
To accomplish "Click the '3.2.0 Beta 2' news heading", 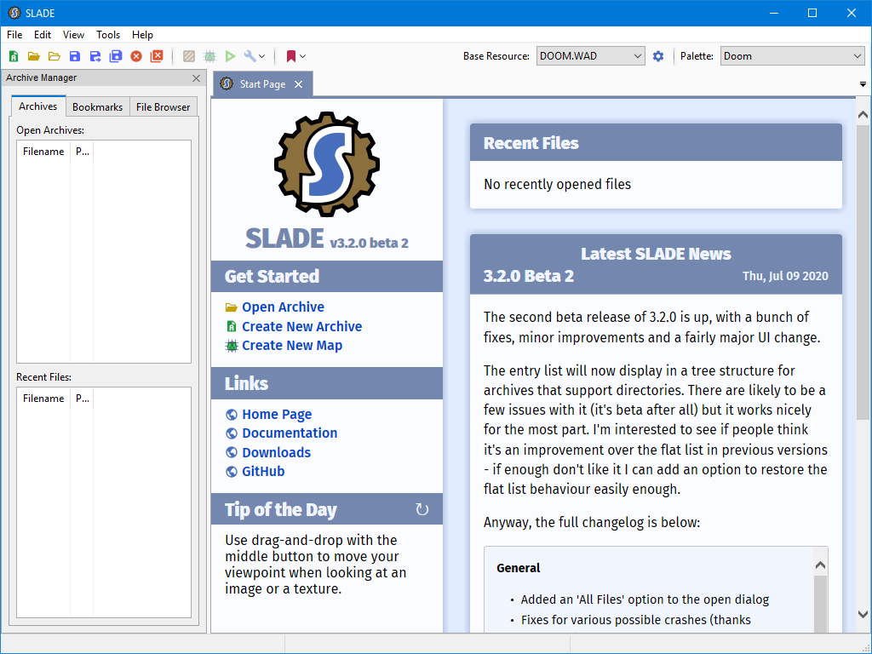I will tap(528, 276).
